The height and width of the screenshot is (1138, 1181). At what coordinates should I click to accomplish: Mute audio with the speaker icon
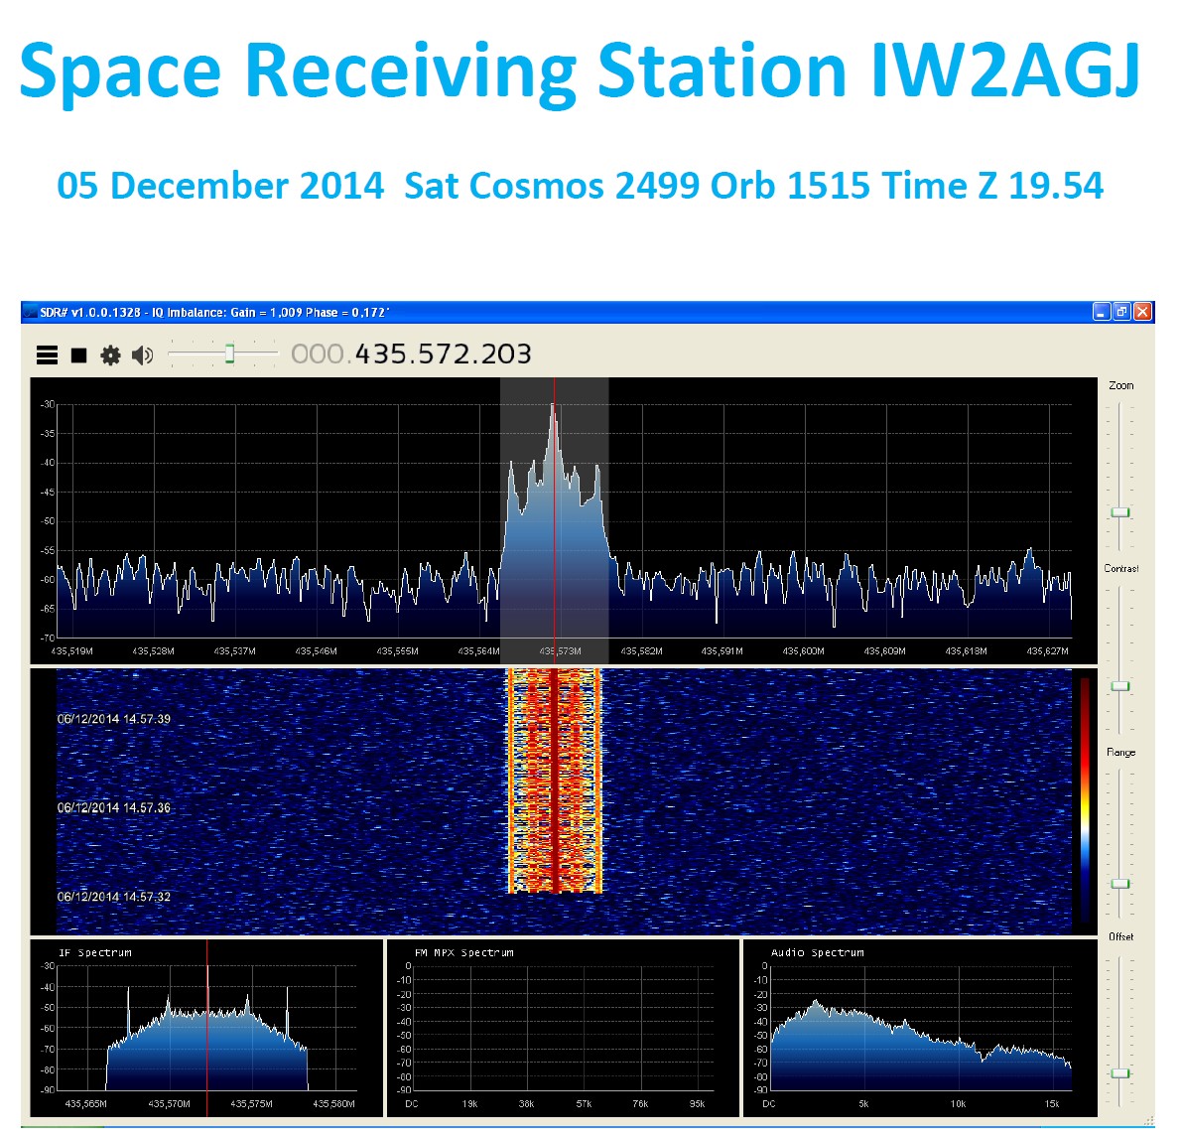142,355
